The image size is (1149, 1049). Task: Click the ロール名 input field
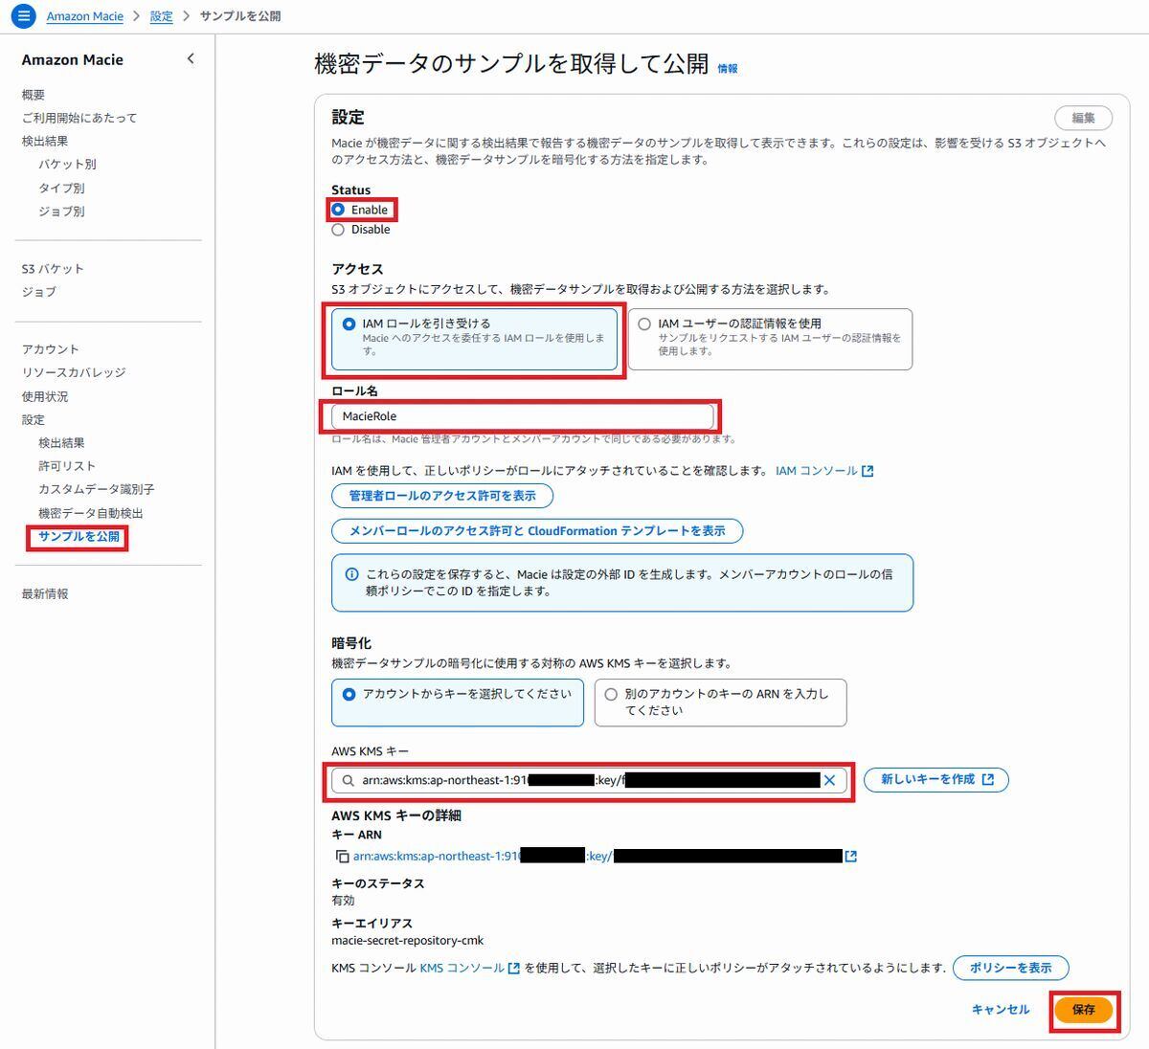pyautogui.click(x=522, y=416)
